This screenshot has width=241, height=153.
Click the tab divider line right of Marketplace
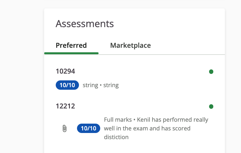188,55
